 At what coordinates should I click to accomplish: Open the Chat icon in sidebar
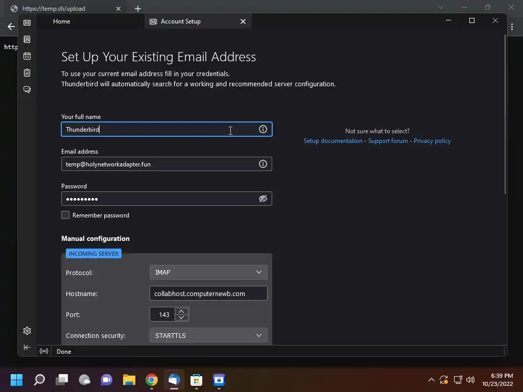coord(27,90)
